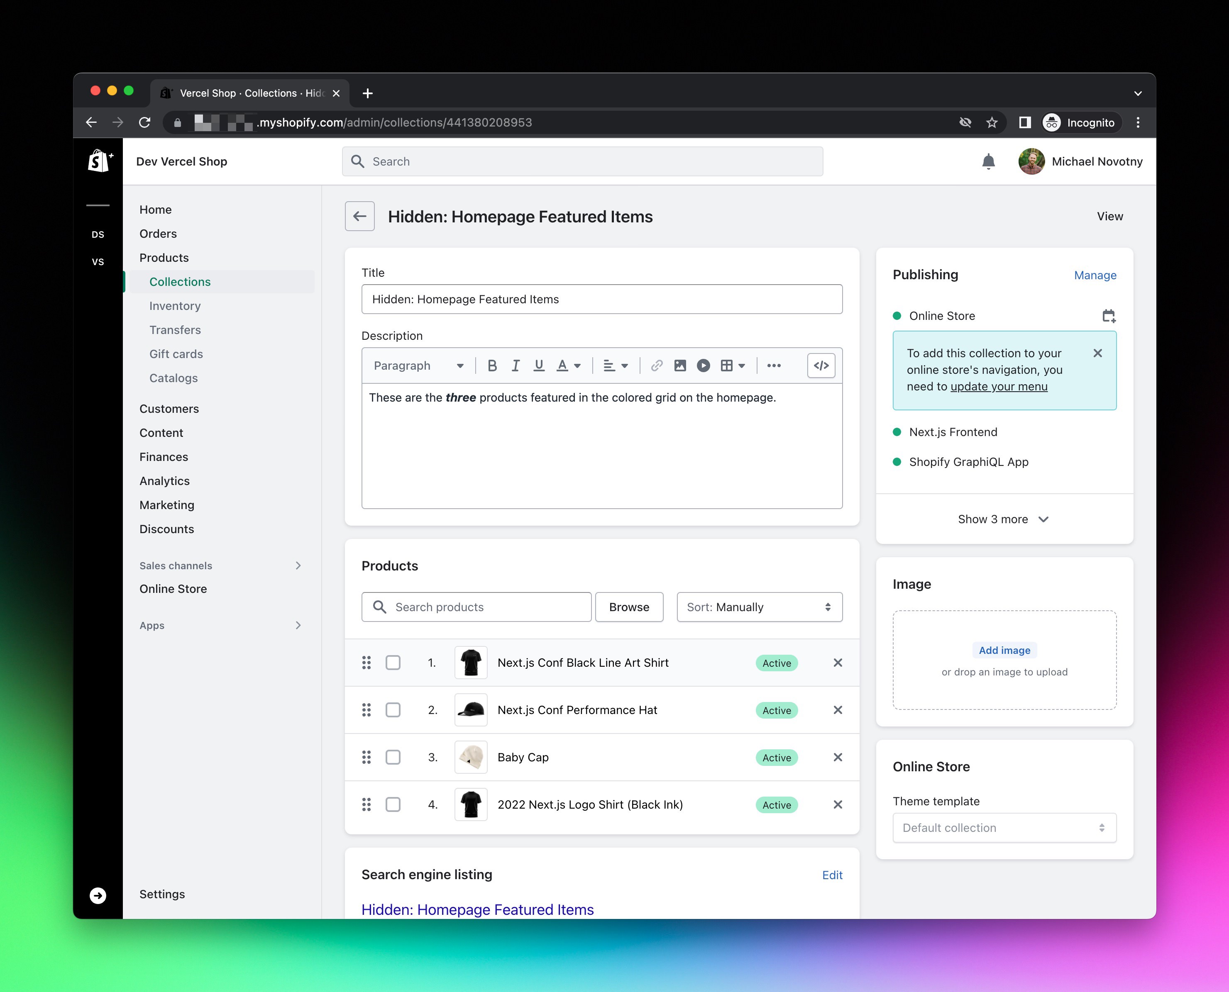Screen dimensions: 1229x992
Task: Open Analytics in the sidebar
Action: 165,481
